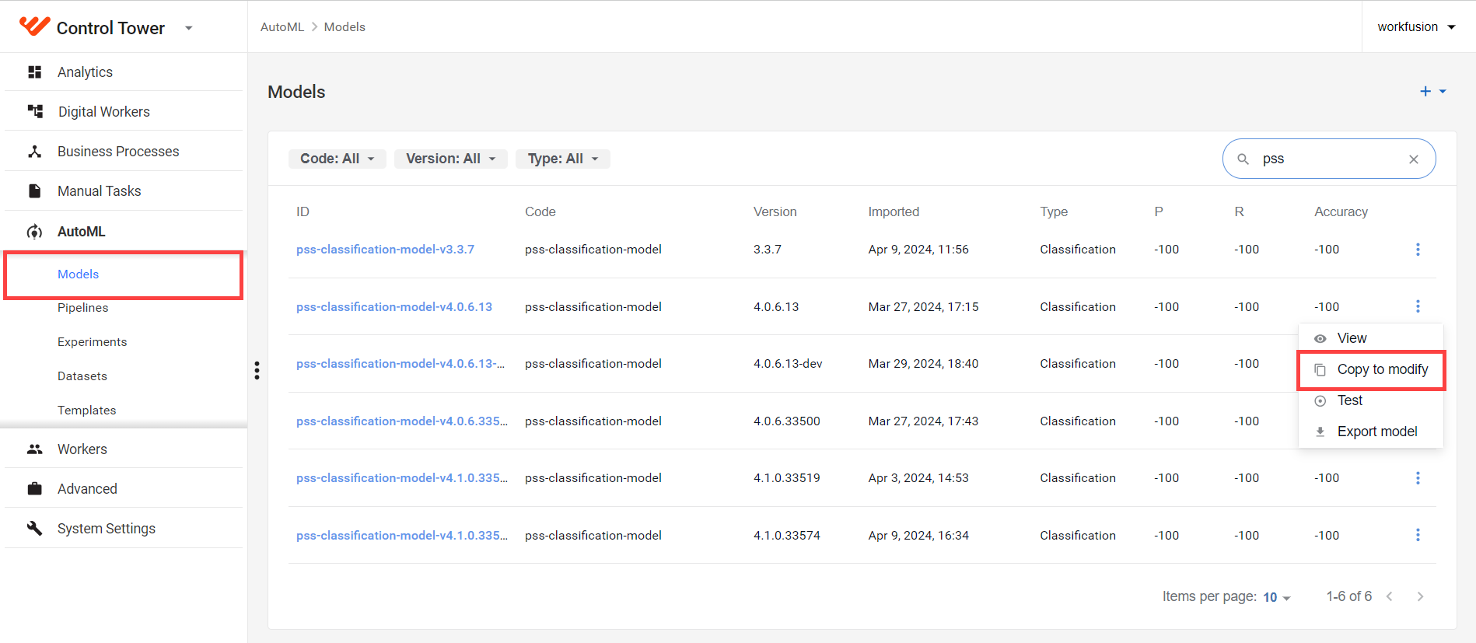The height and width of the screenshot is (643, 1476).
Task: Open Pipelines in the sidebar
Action: (x=83, y=308)
